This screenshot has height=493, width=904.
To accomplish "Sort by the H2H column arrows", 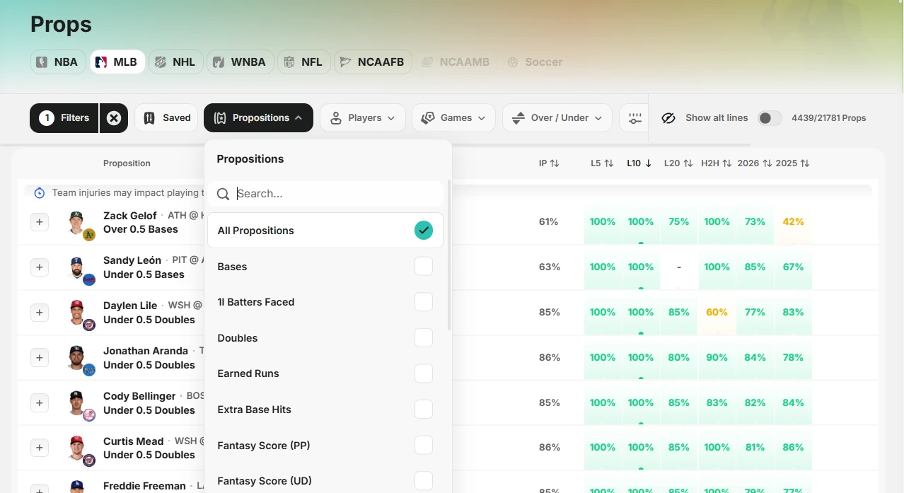I will coord(728,163).
